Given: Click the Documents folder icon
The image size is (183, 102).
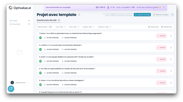Looking at the screenshot, I should 11,24.
